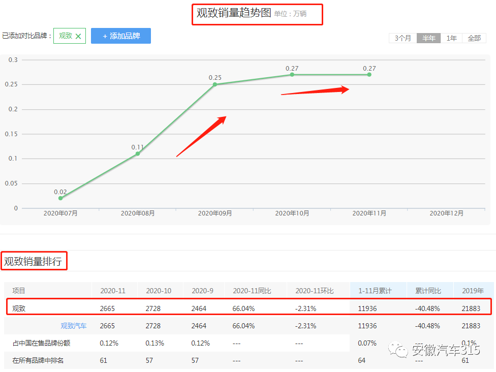Click value 11936 in the 观致 row
This screenshot has height=372, width=496.
point(367,308)
